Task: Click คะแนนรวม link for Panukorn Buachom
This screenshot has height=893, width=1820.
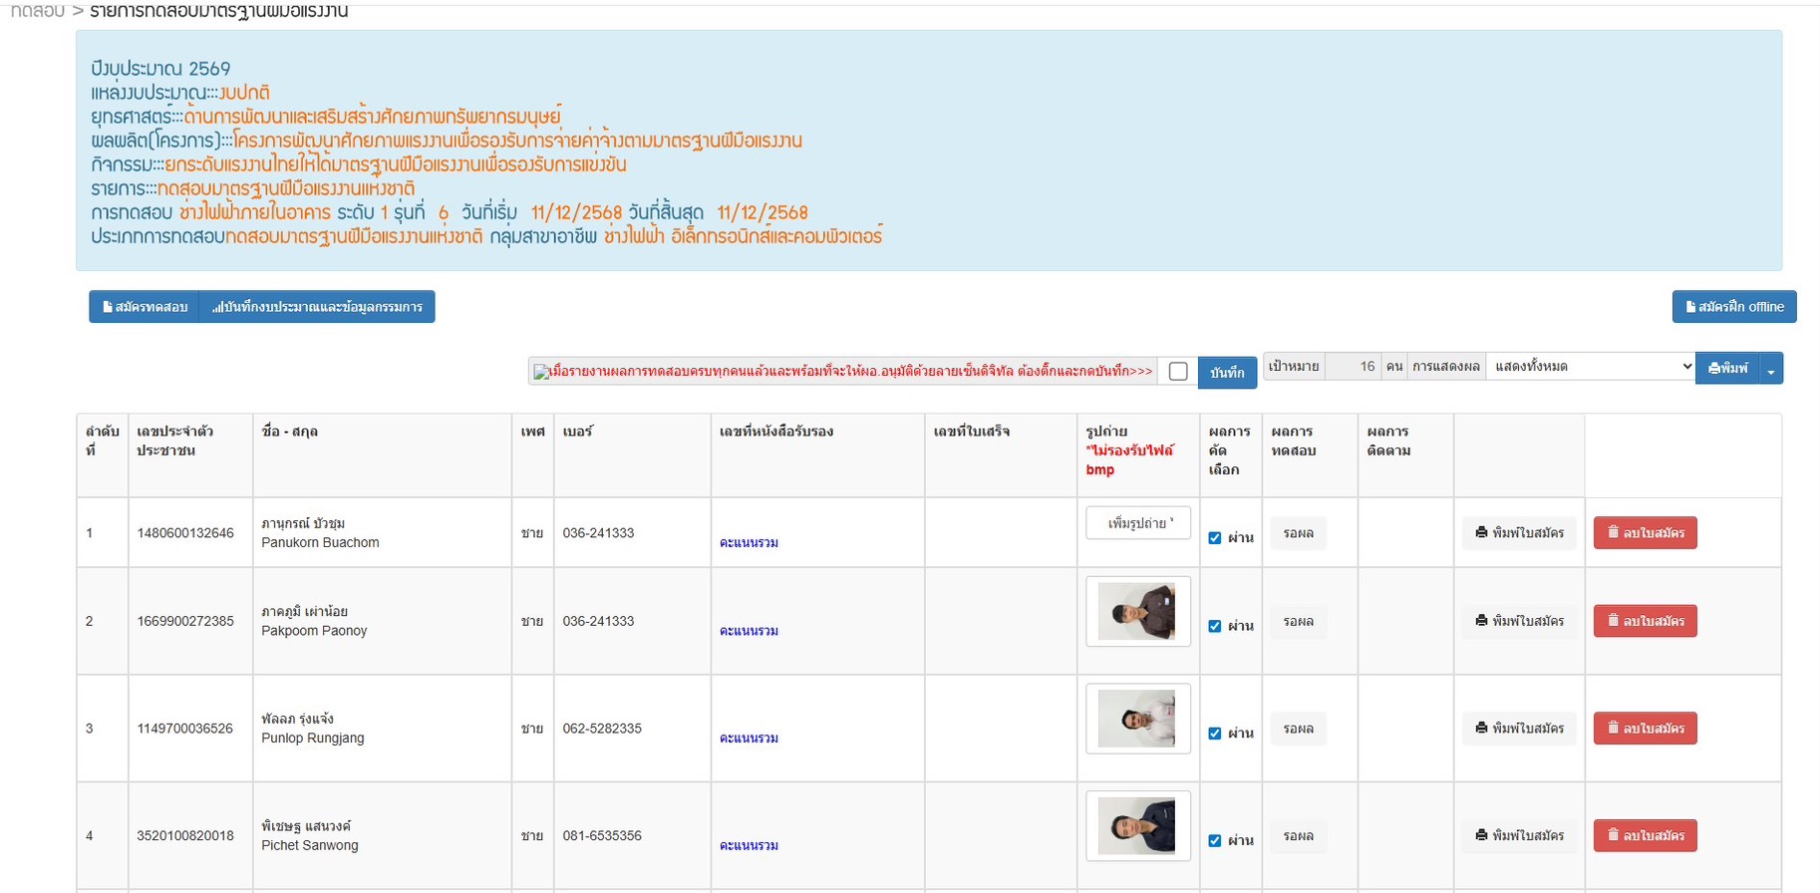Action: pos(749,543)
